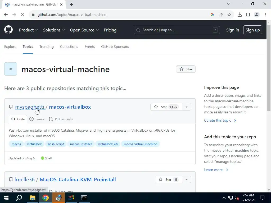
Task: Expand the Open Source menu
Action: (x=84, y=30)
